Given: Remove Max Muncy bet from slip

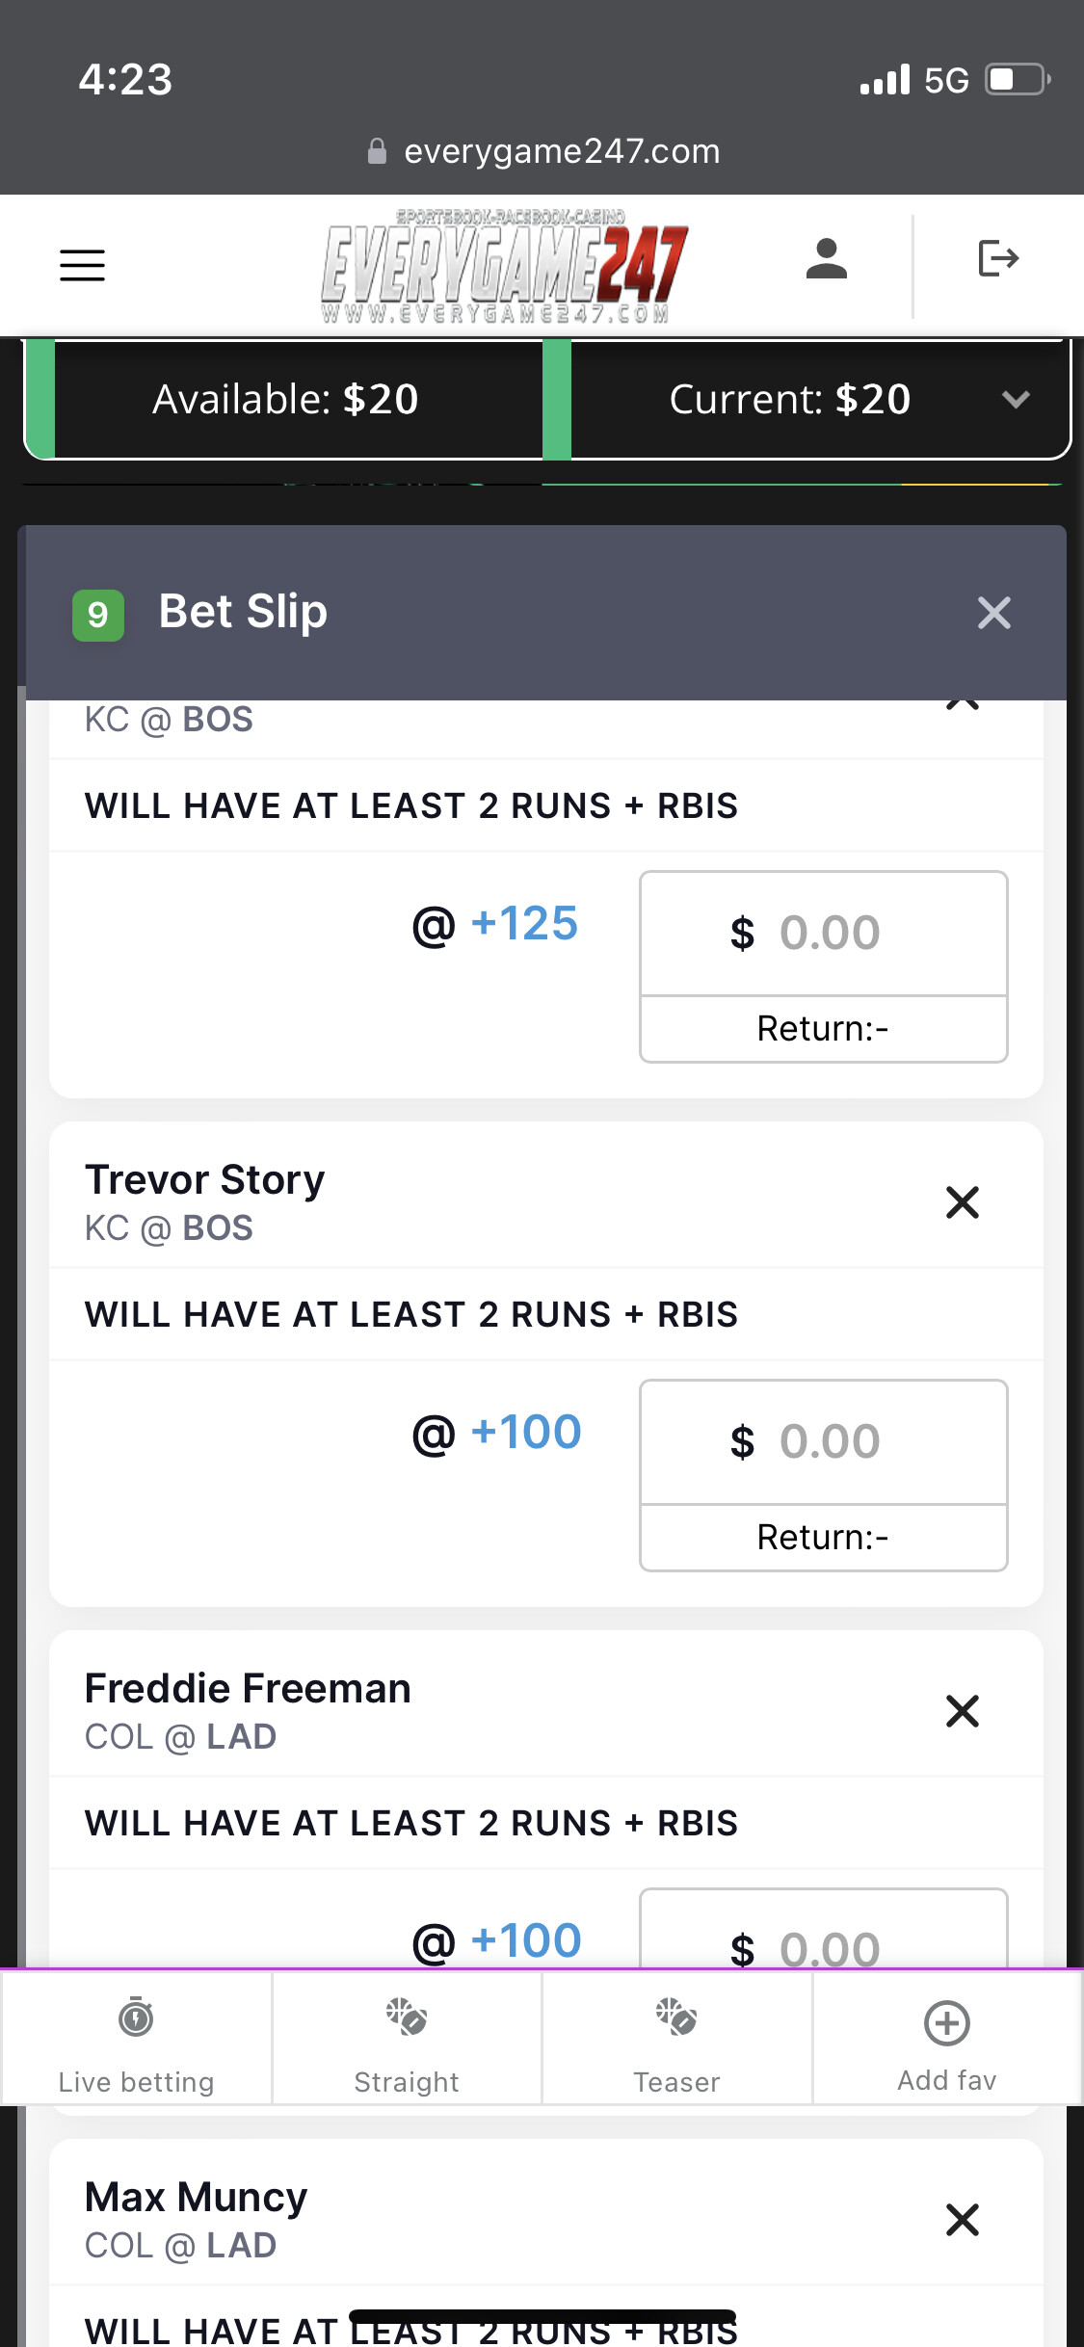Looking at the screenshot, I should tap(962, 2220).
